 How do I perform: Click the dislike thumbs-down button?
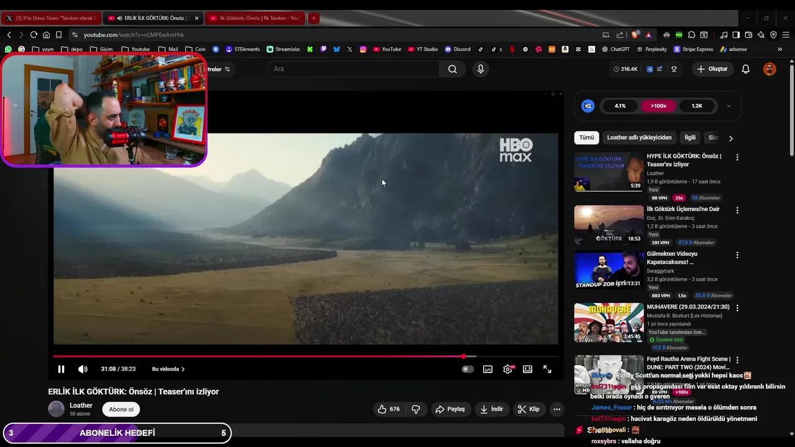coord(416,409)
